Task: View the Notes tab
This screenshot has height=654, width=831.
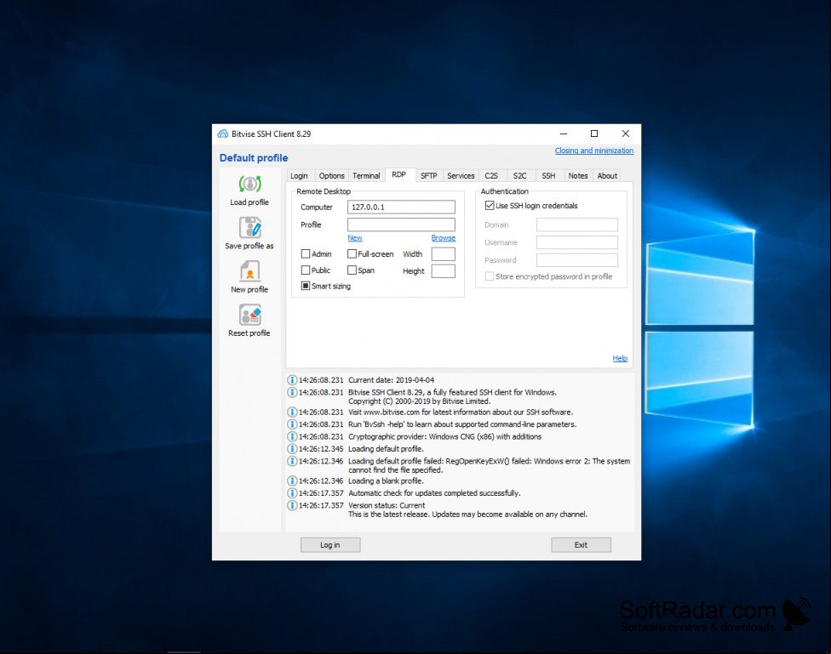Action: (578, 176)
